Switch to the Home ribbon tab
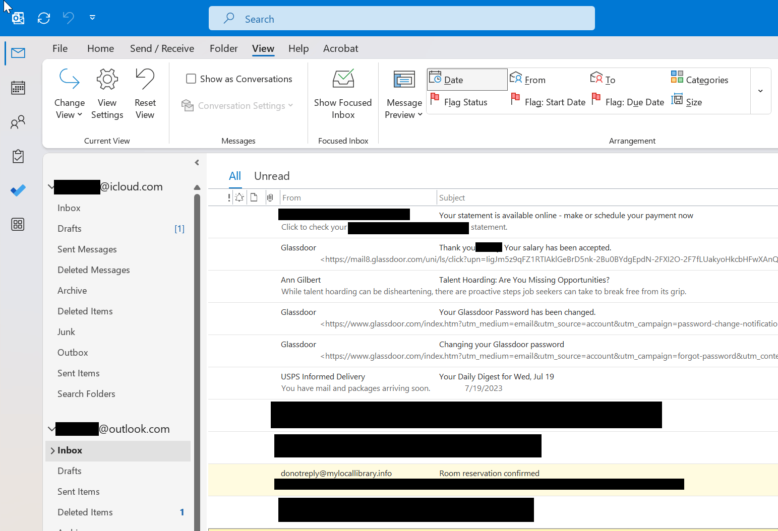 pyautogui.click(x=100, y=48)
